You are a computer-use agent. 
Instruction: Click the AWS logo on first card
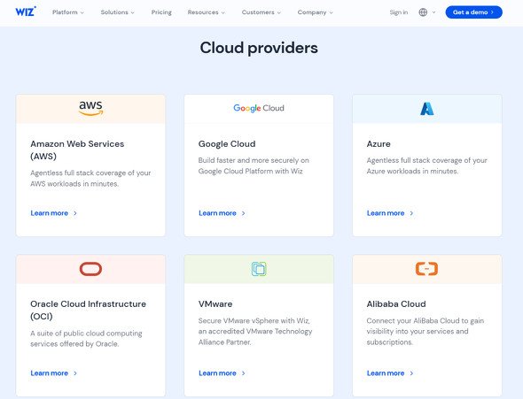pos(90,108)
